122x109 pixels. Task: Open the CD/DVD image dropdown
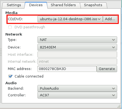pyautogui.click(x=70, y=19)
